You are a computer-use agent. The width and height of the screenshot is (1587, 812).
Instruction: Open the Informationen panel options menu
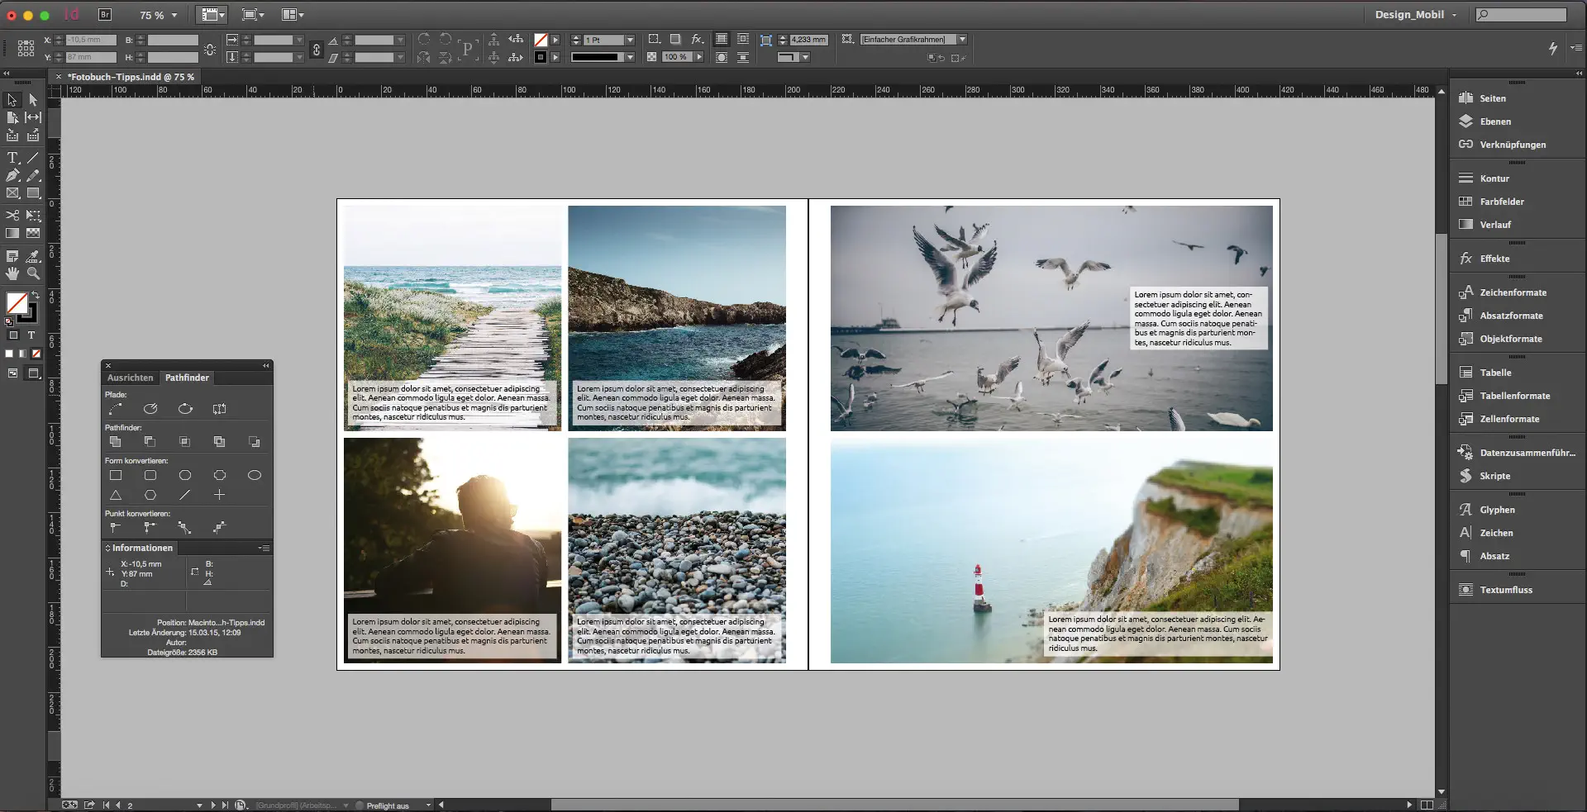(x=264, y=548)
